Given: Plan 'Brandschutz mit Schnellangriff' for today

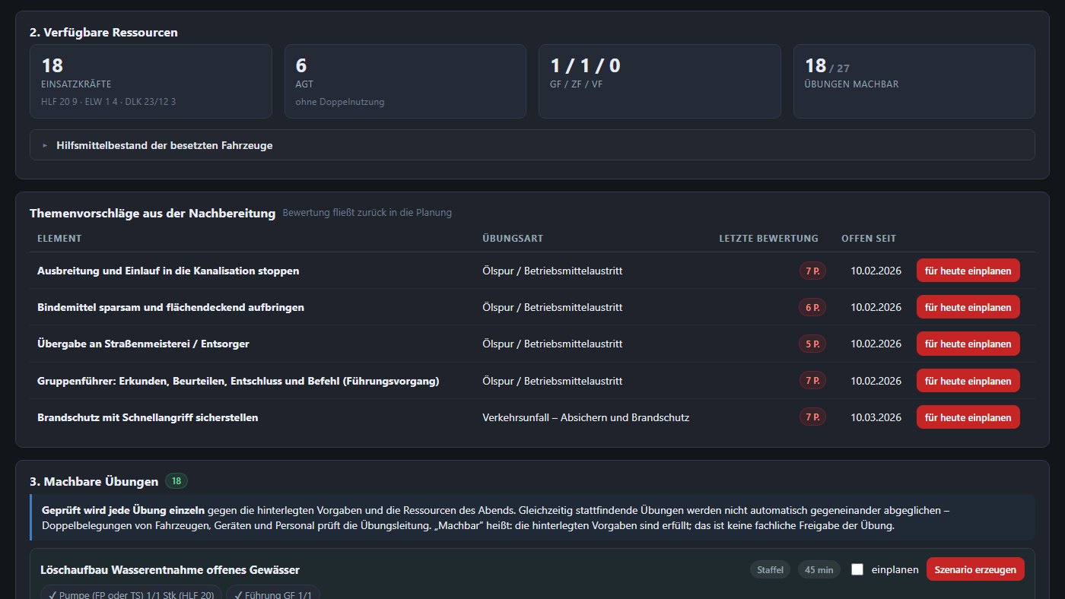Looking at the screenshot, I should coord(968,417).
